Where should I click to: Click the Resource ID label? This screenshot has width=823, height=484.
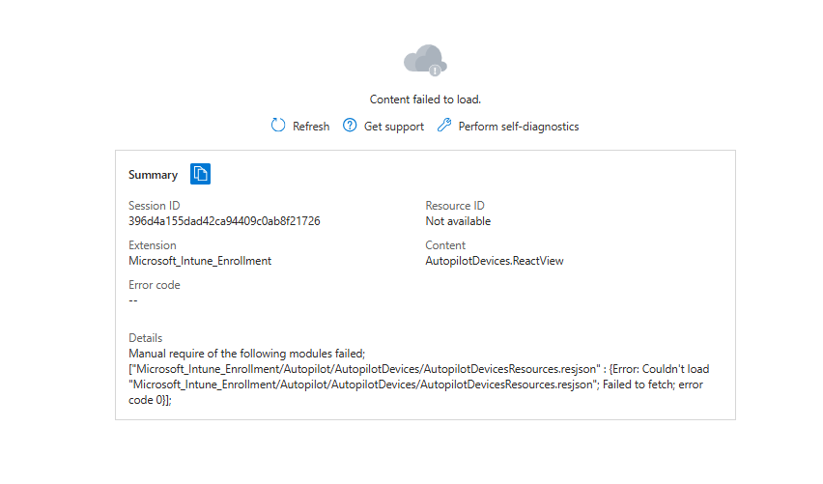coord(455,206)
